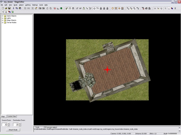Select the Siege Objects folder

tap(11, 20)
